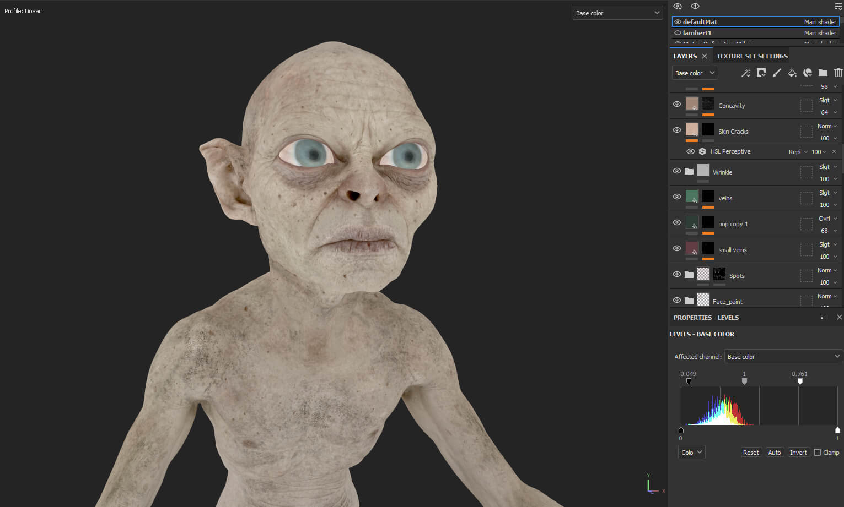Close the Properties - Levels panel
This screenshot has width=844, height=507.
pos(839,317)
